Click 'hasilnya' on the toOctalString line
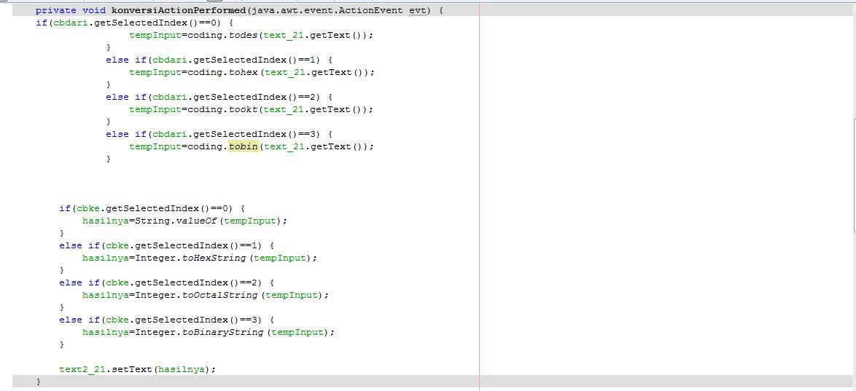This screenshot has height=391, width=856. [x=106, y=294]
